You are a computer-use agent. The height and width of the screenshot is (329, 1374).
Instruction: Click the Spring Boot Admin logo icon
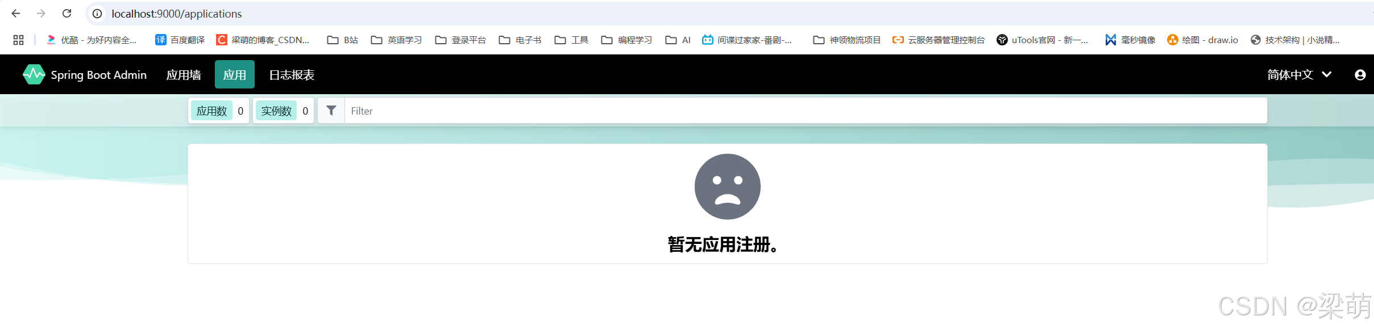[34, 74]
